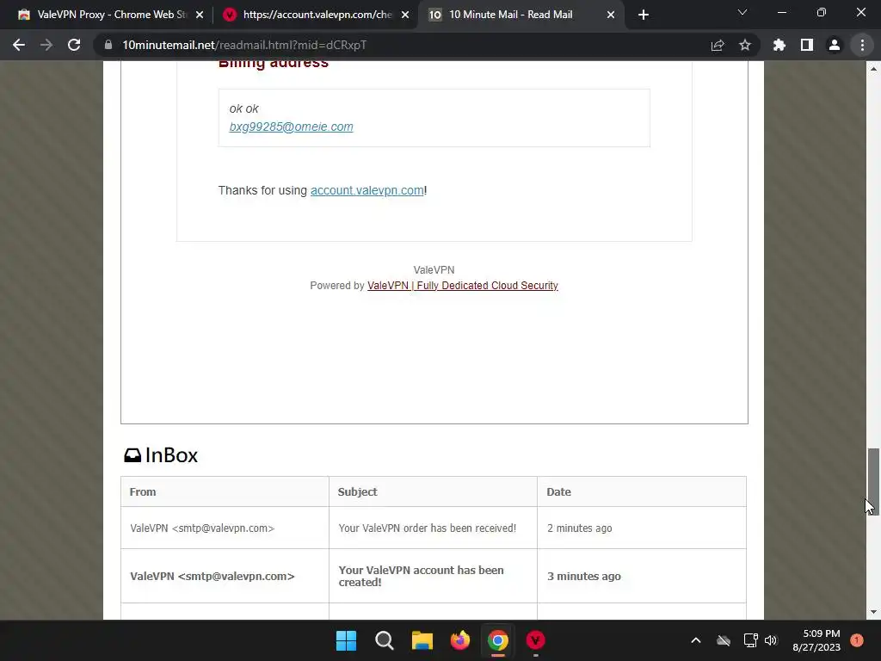Open the Extensions puzzle icon
Image resolution: width=881 pixels, height=661 pixels.
(779, 45)
